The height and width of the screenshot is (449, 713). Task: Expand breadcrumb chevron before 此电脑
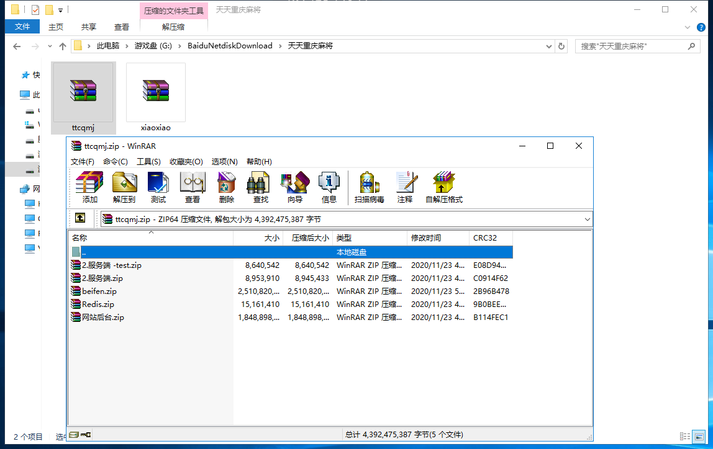pyautogui.click(x=89, y=46)
